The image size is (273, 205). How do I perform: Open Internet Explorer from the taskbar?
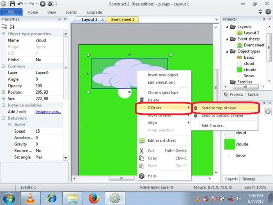point(52,198)
